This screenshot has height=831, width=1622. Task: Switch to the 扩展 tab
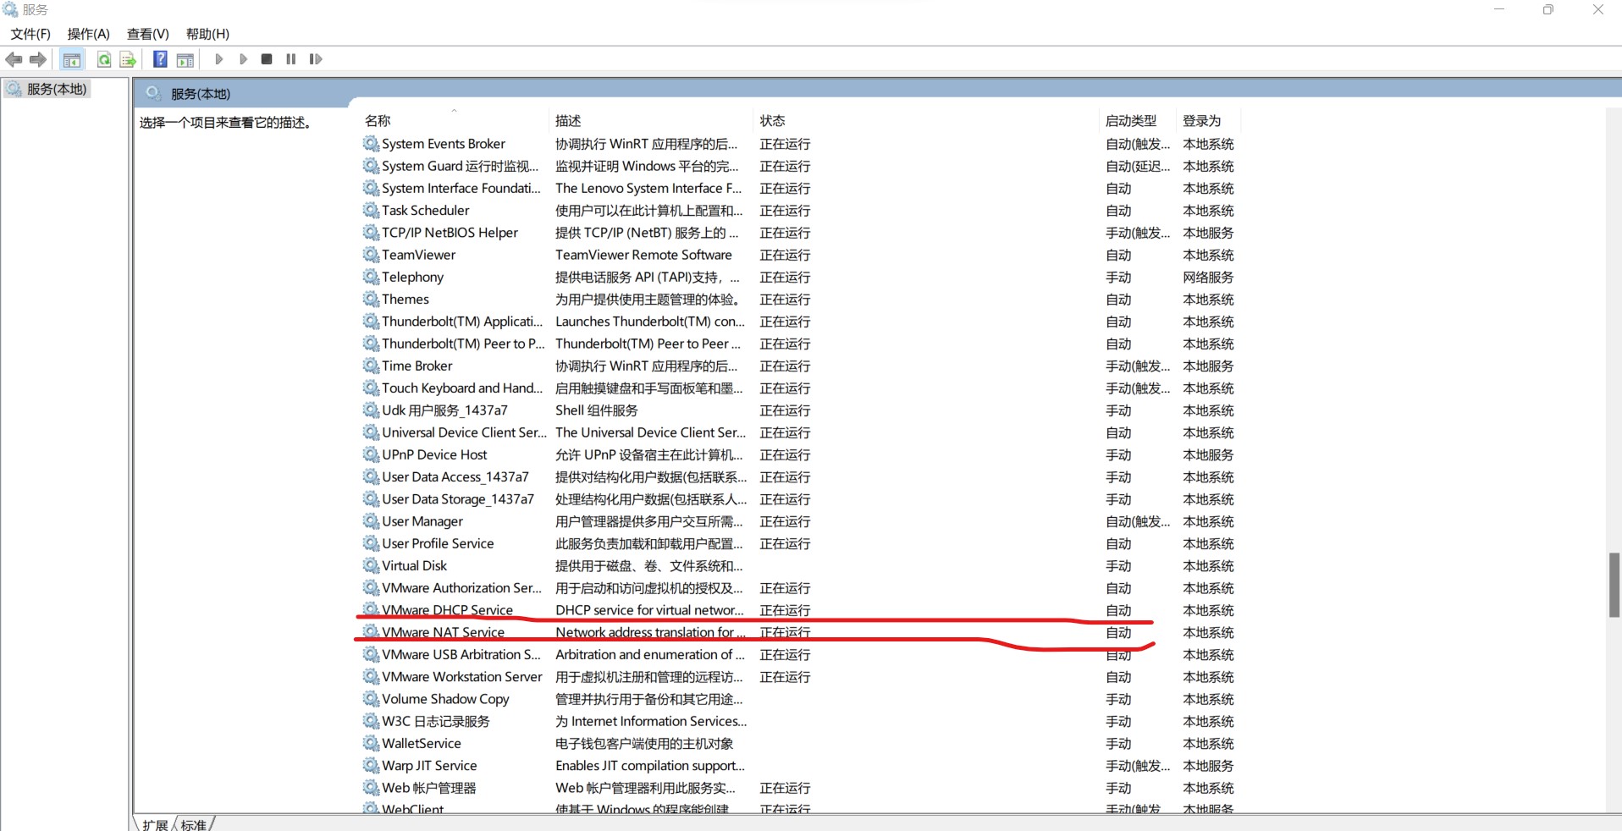154,824
